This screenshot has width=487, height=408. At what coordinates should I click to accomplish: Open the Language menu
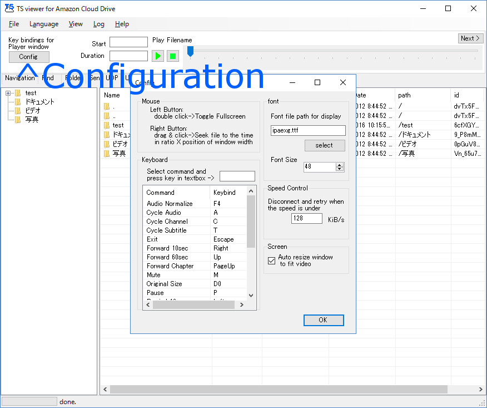click(44, 24)
